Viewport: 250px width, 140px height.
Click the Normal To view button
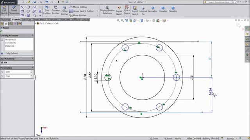click(x=143, y=11)
